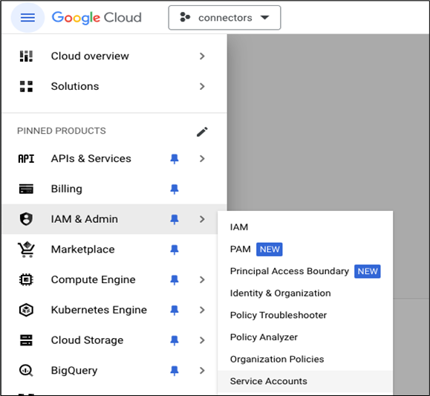Toggle the hamburger navigation menu
The image size is (430, 396).
pyautogui.click(x=27, y=18)
